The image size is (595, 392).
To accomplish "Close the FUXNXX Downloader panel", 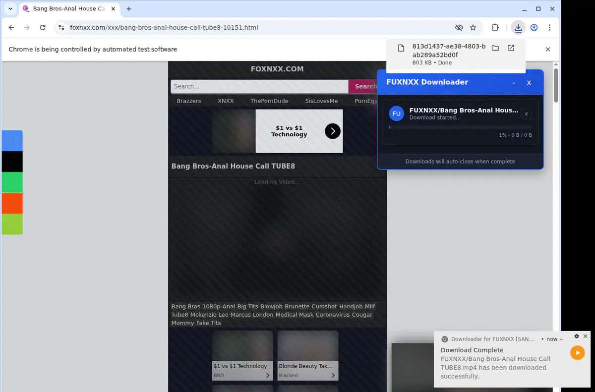I will coord(529,83).
